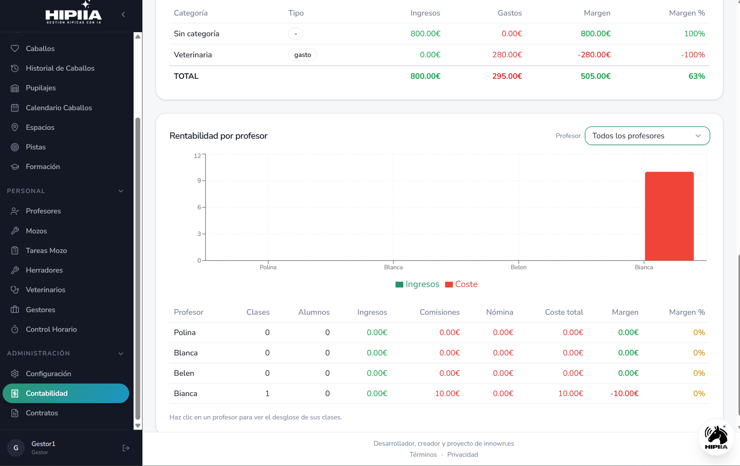740x466 pixels.
Task: Open the Pupilajes menu entry
Action: click(x=66, y=88)
